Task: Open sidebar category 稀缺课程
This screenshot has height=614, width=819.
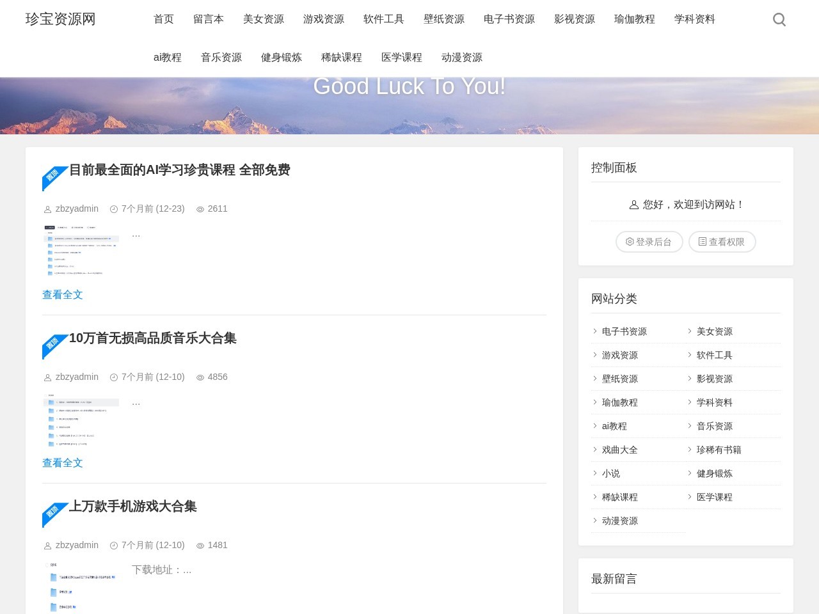Action: 620,497
